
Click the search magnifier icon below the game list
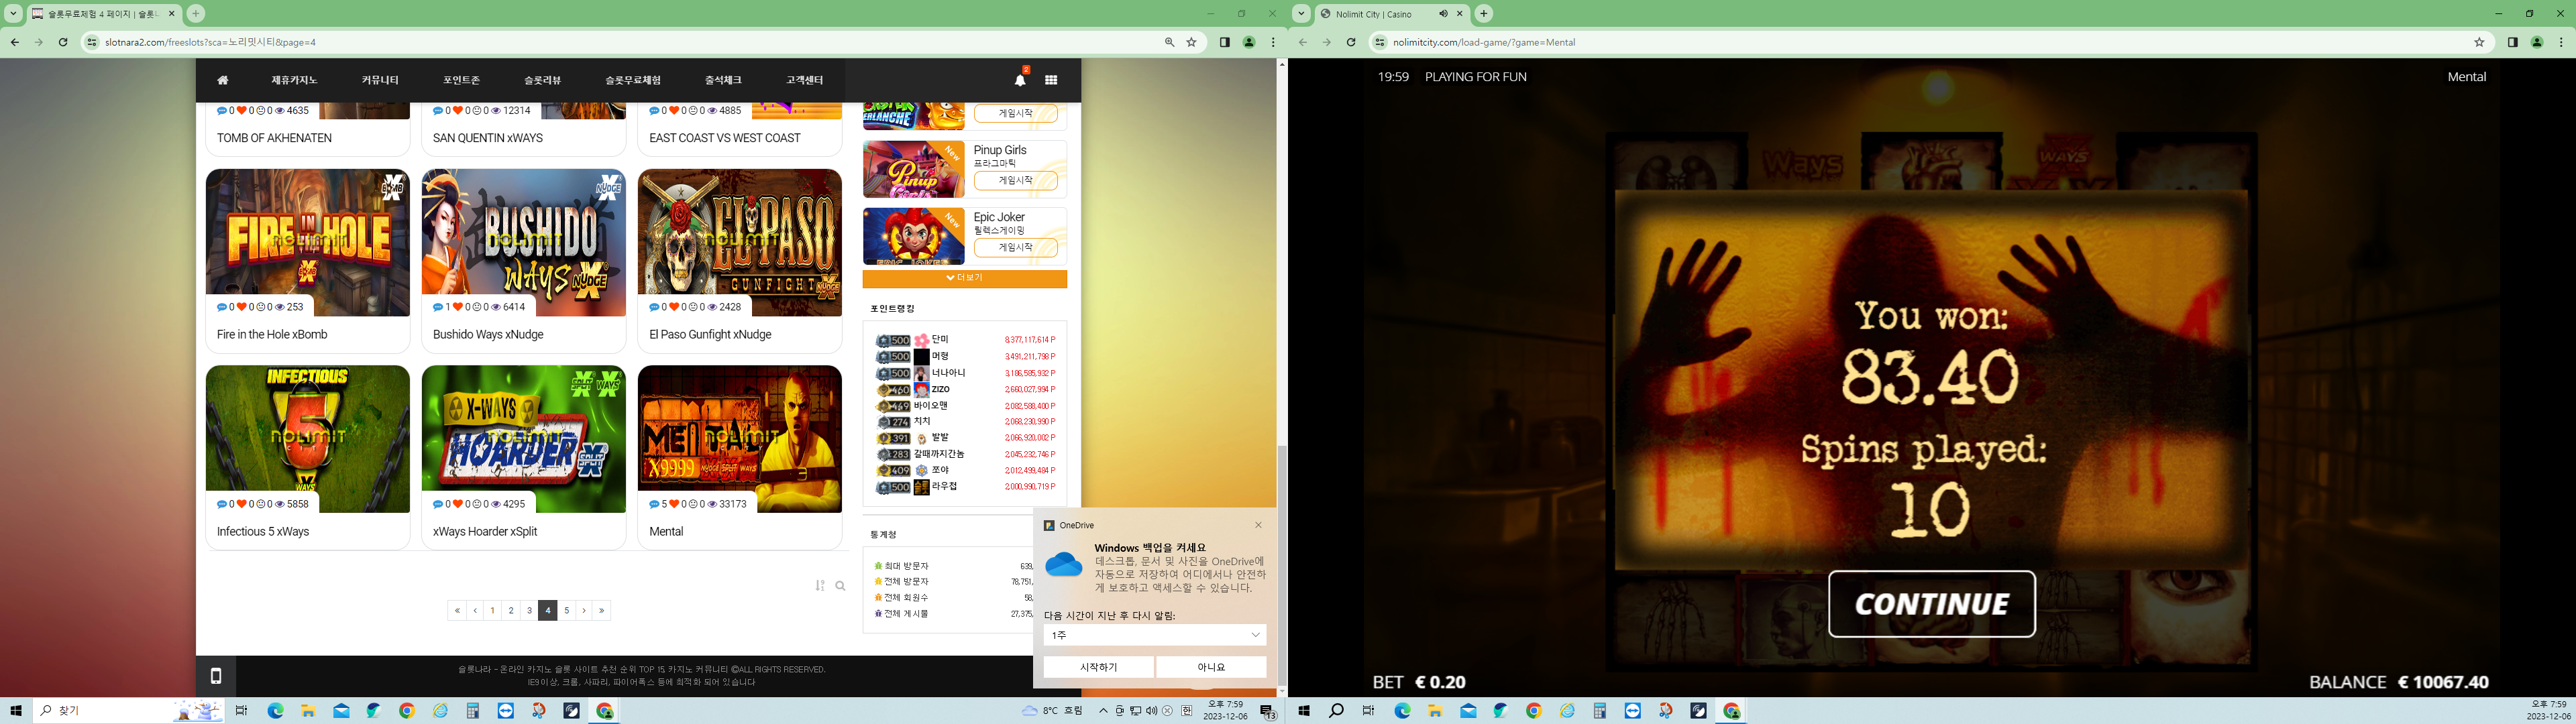point(840,586)
